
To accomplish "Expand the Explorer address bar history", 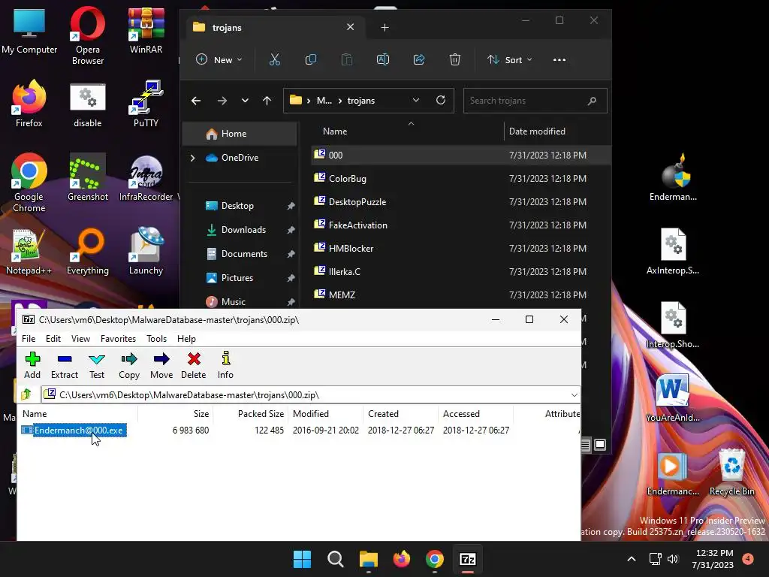I will point(416,100).
